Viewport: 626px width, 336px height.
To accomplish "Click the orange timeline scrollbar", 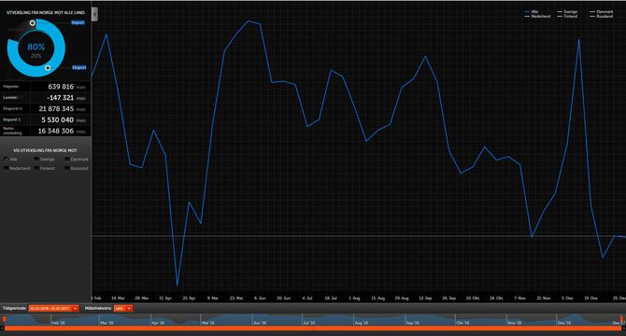I will click(x=313, y=329).
